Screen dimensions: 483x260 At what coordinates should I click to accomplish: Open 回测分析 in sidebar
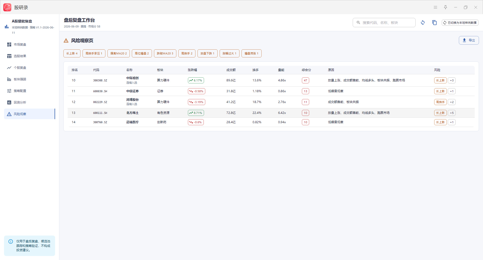[29, 103]
